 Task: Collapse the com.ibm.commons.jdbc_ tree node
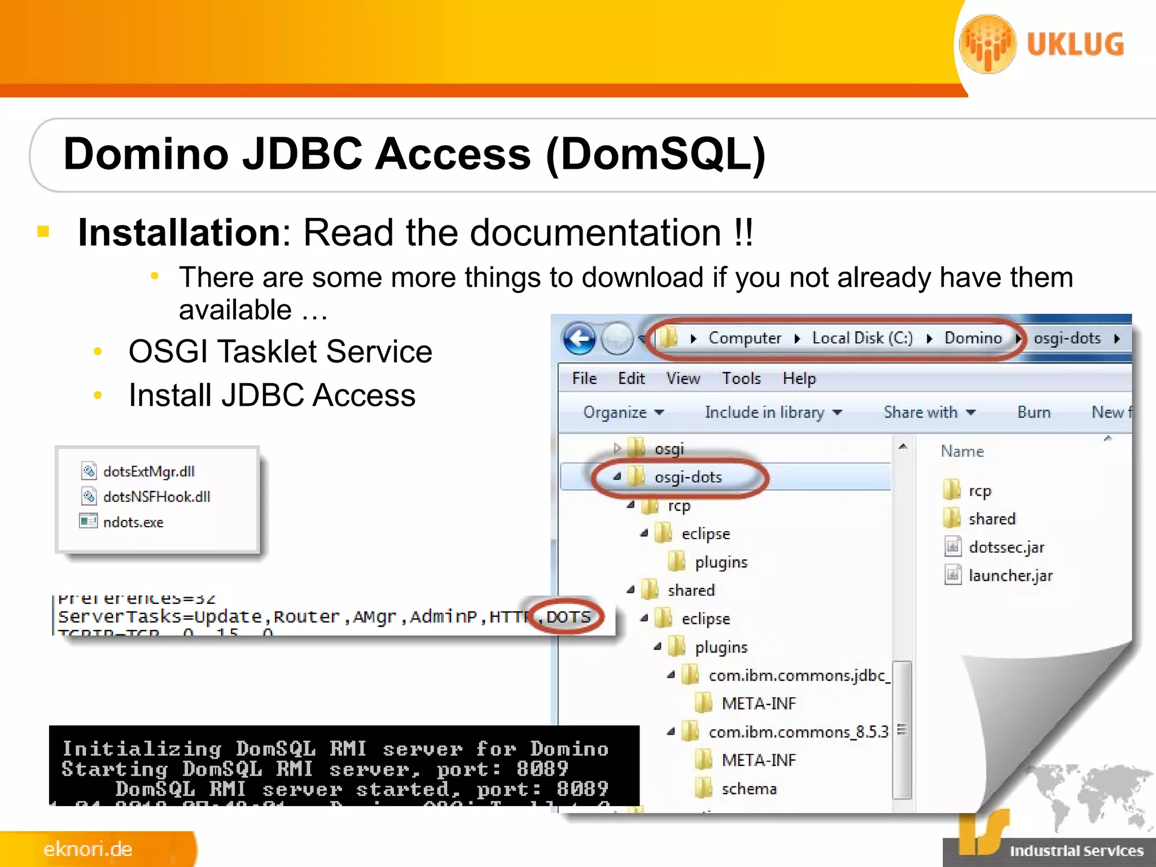(x=671, y=675)
